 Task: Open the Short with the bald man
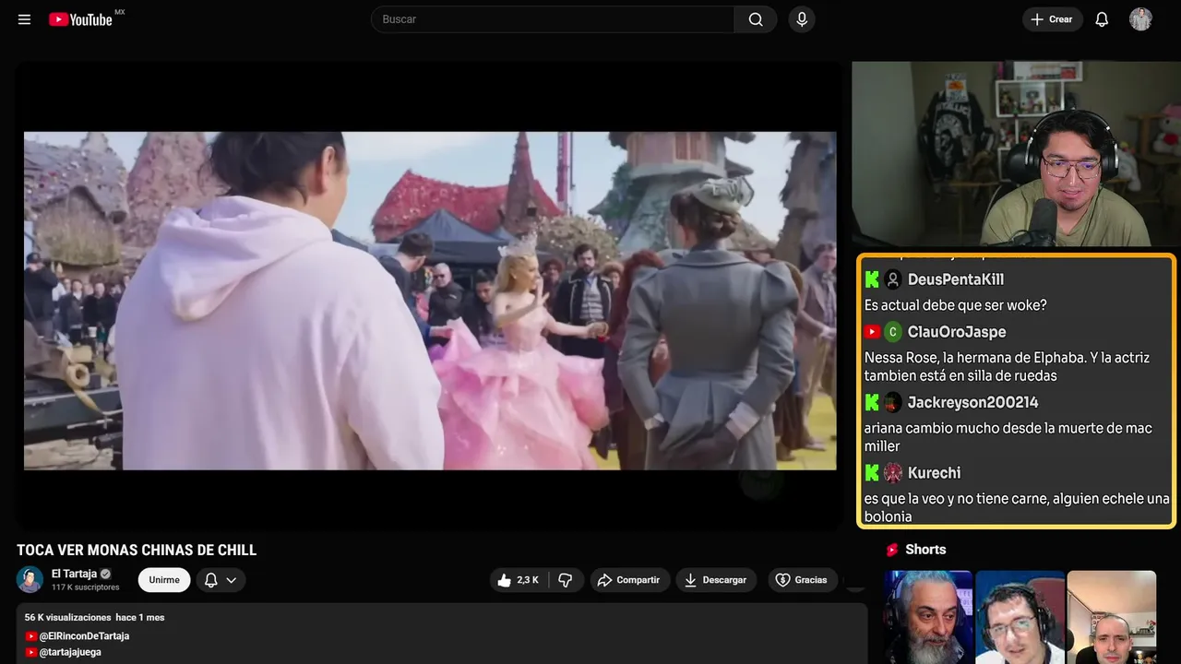tap(1111, 617)
